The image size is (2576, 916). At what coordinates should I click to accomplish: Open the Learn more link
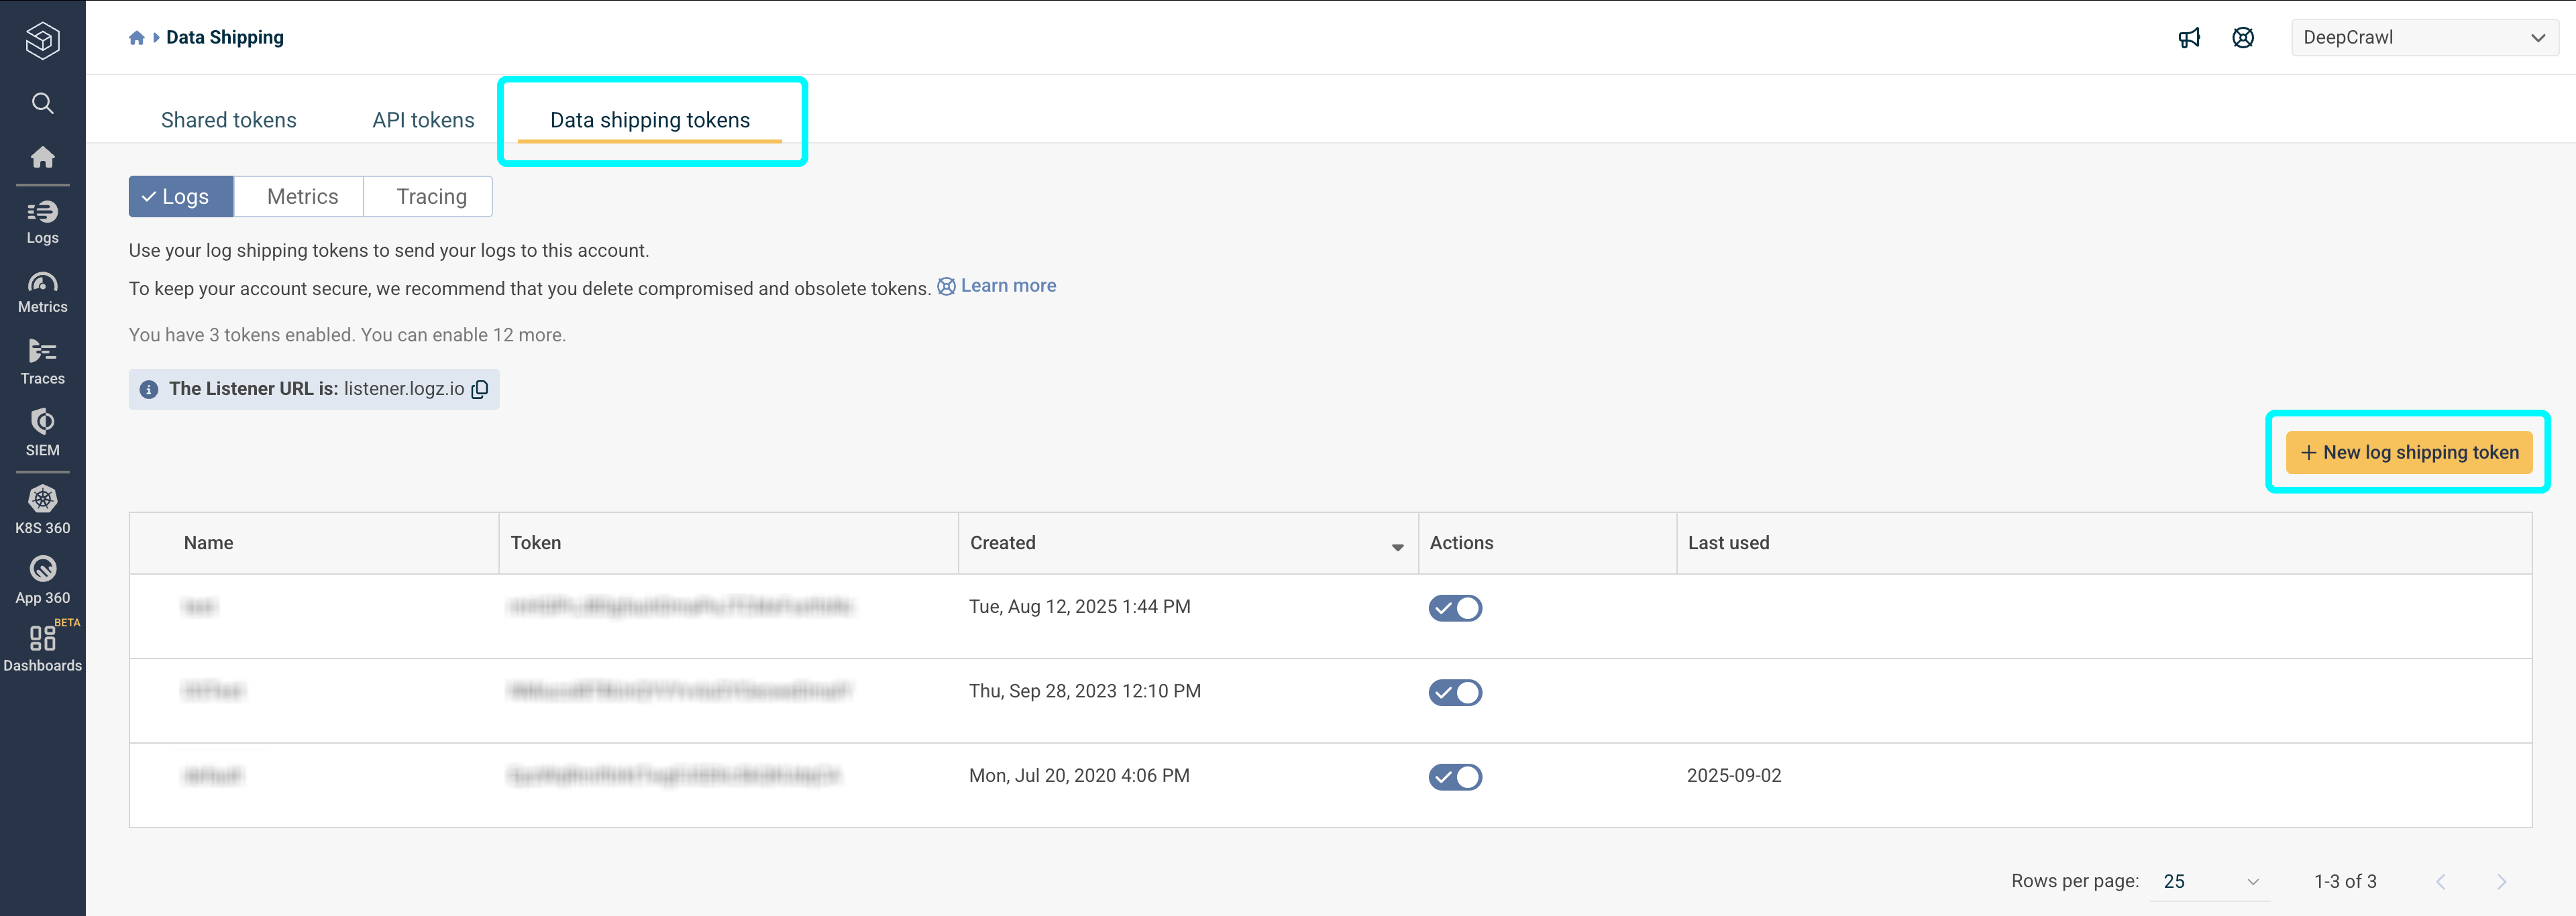(x=1007, y=285)
